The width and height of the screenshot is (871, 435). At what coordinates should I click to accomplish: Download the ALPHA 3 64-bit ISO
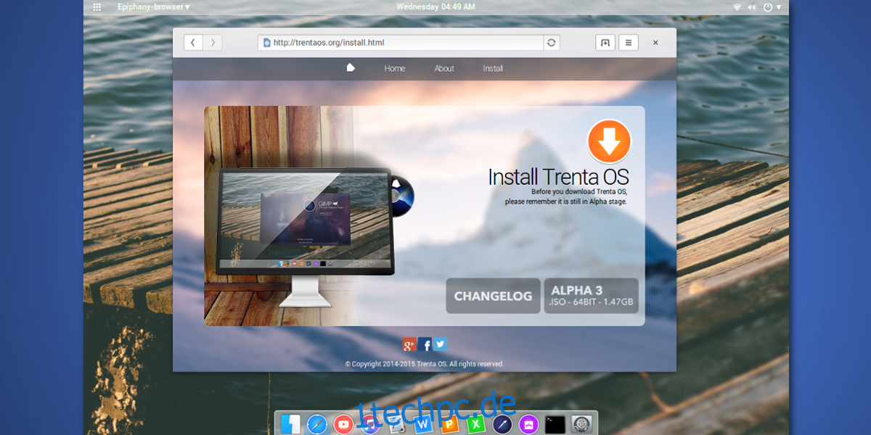(x=591, y=296)
